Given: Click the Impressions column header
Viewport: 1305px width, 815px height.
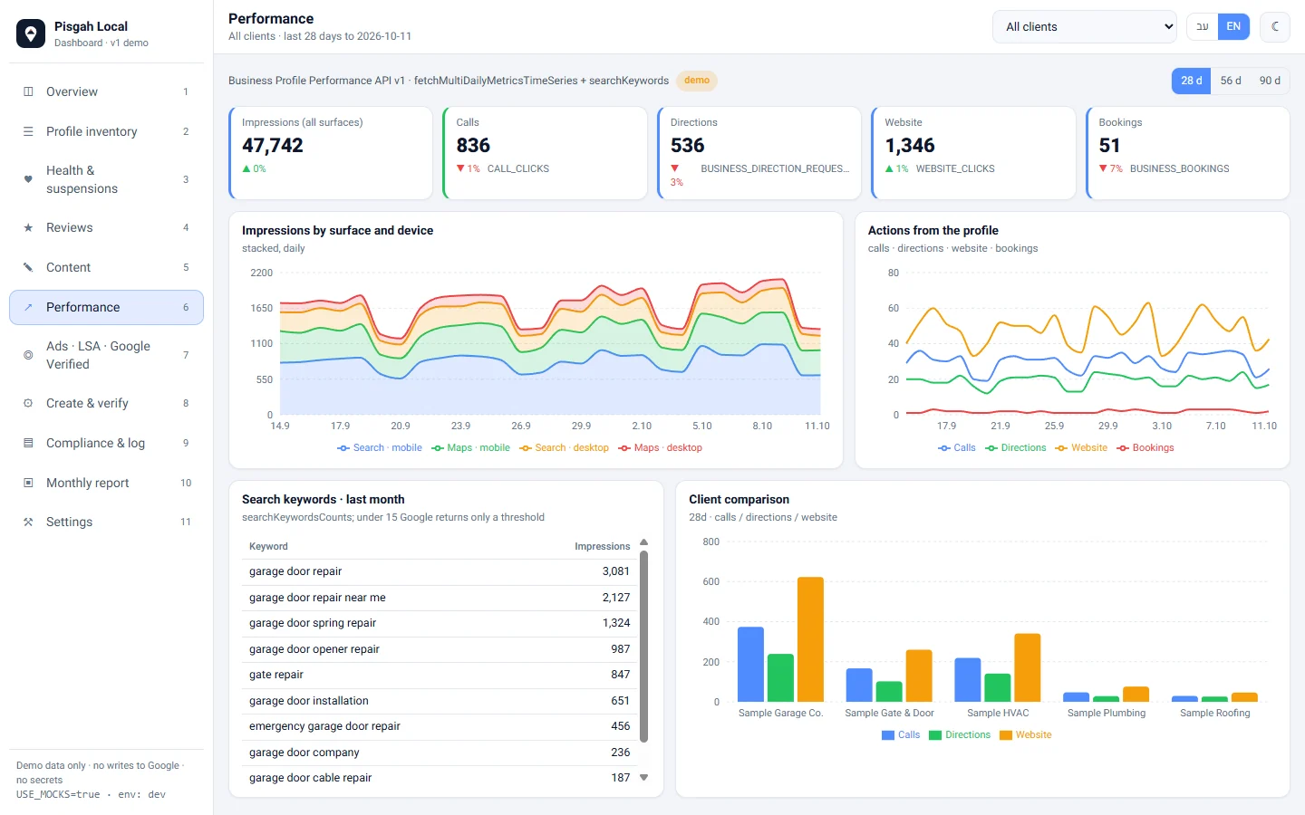Looking at the screenshot, I should (x=602, y=546).
